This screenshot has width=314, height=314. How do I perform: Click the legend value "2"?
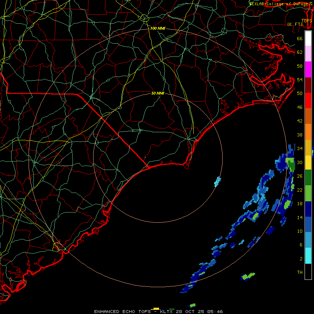[x=301, y=259]
